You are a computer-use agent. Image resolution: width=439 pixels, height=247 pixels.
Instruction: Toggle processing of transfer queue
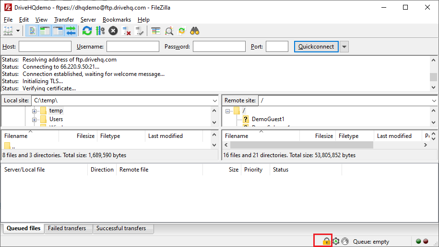(100, 31)
